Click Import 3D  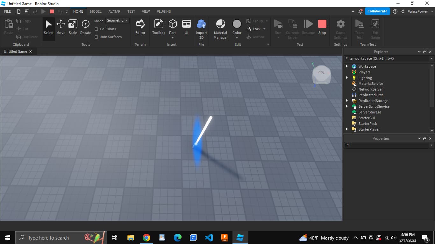tap(201, 29)
